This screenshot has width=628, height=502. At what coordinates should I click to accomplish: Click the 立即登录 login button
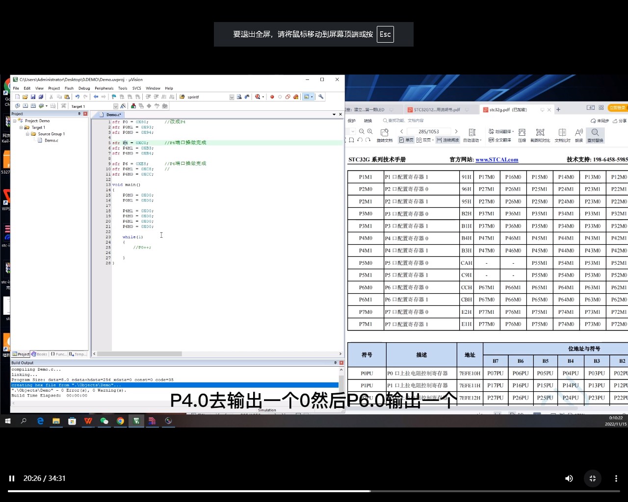[617, 108]
